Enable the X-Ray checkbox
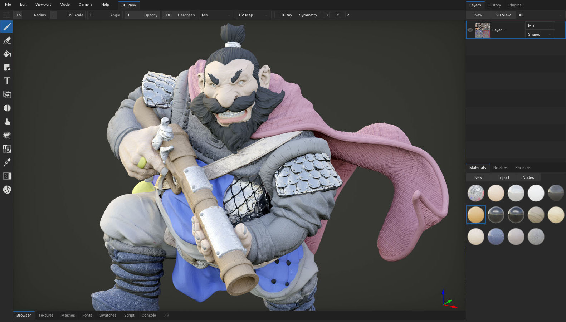Viewport: 566px width, 322px height. tap(277, 15)
